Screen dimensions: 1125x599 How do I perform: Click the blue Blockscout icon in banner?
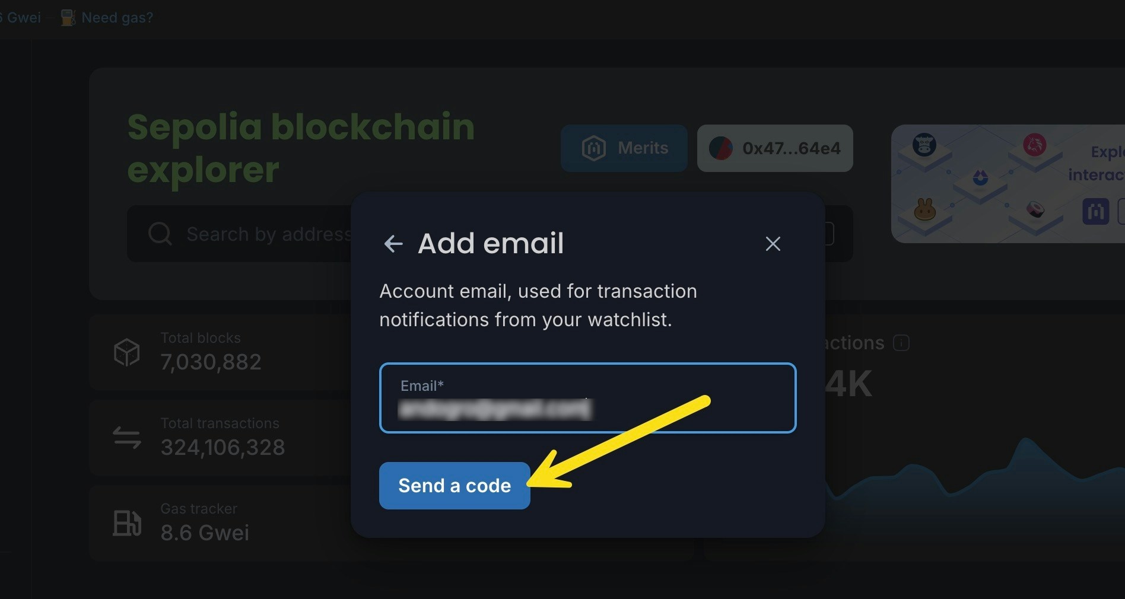1095,212
